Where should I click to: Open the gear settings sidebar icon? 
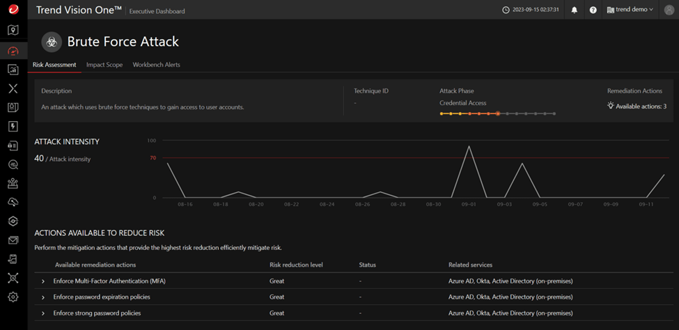pos(13,297)
